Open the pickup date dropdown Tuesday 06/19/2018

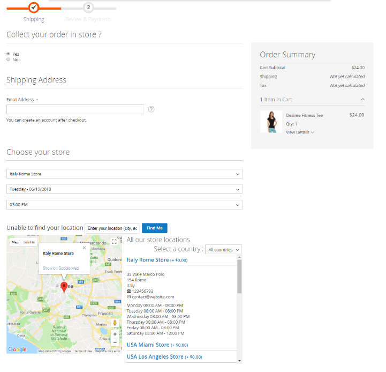pos(124,189)
